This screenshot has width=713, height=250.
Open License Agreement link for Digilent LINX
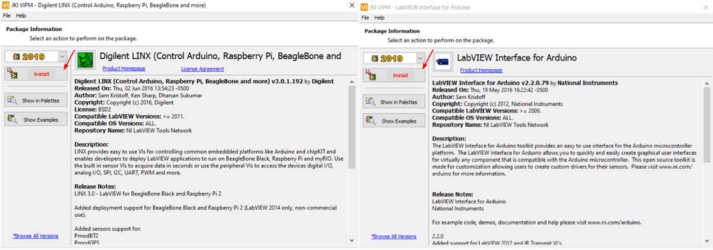coord(202,69)
